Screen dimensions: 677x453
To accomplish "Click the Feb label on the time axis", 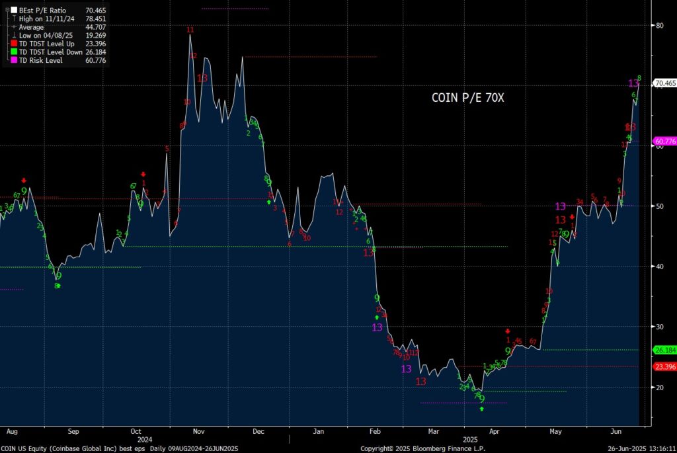I will point(375,431).
